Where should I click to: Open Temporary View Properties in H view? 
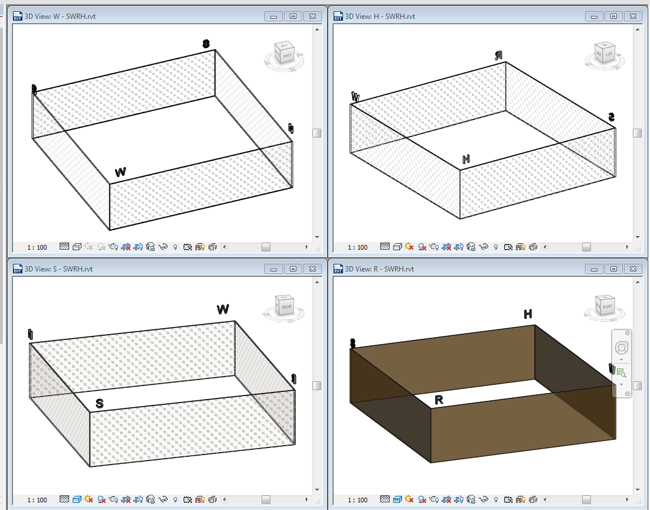(x=508, y=247)
